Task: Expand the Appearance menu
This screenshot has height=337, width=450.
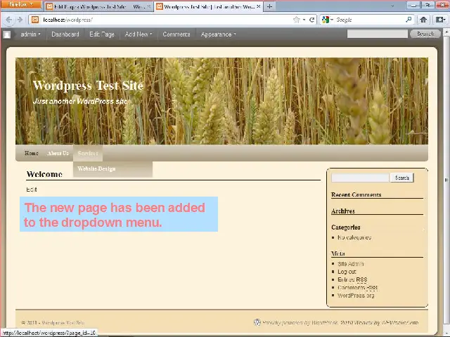Action: tap(218, 34)
